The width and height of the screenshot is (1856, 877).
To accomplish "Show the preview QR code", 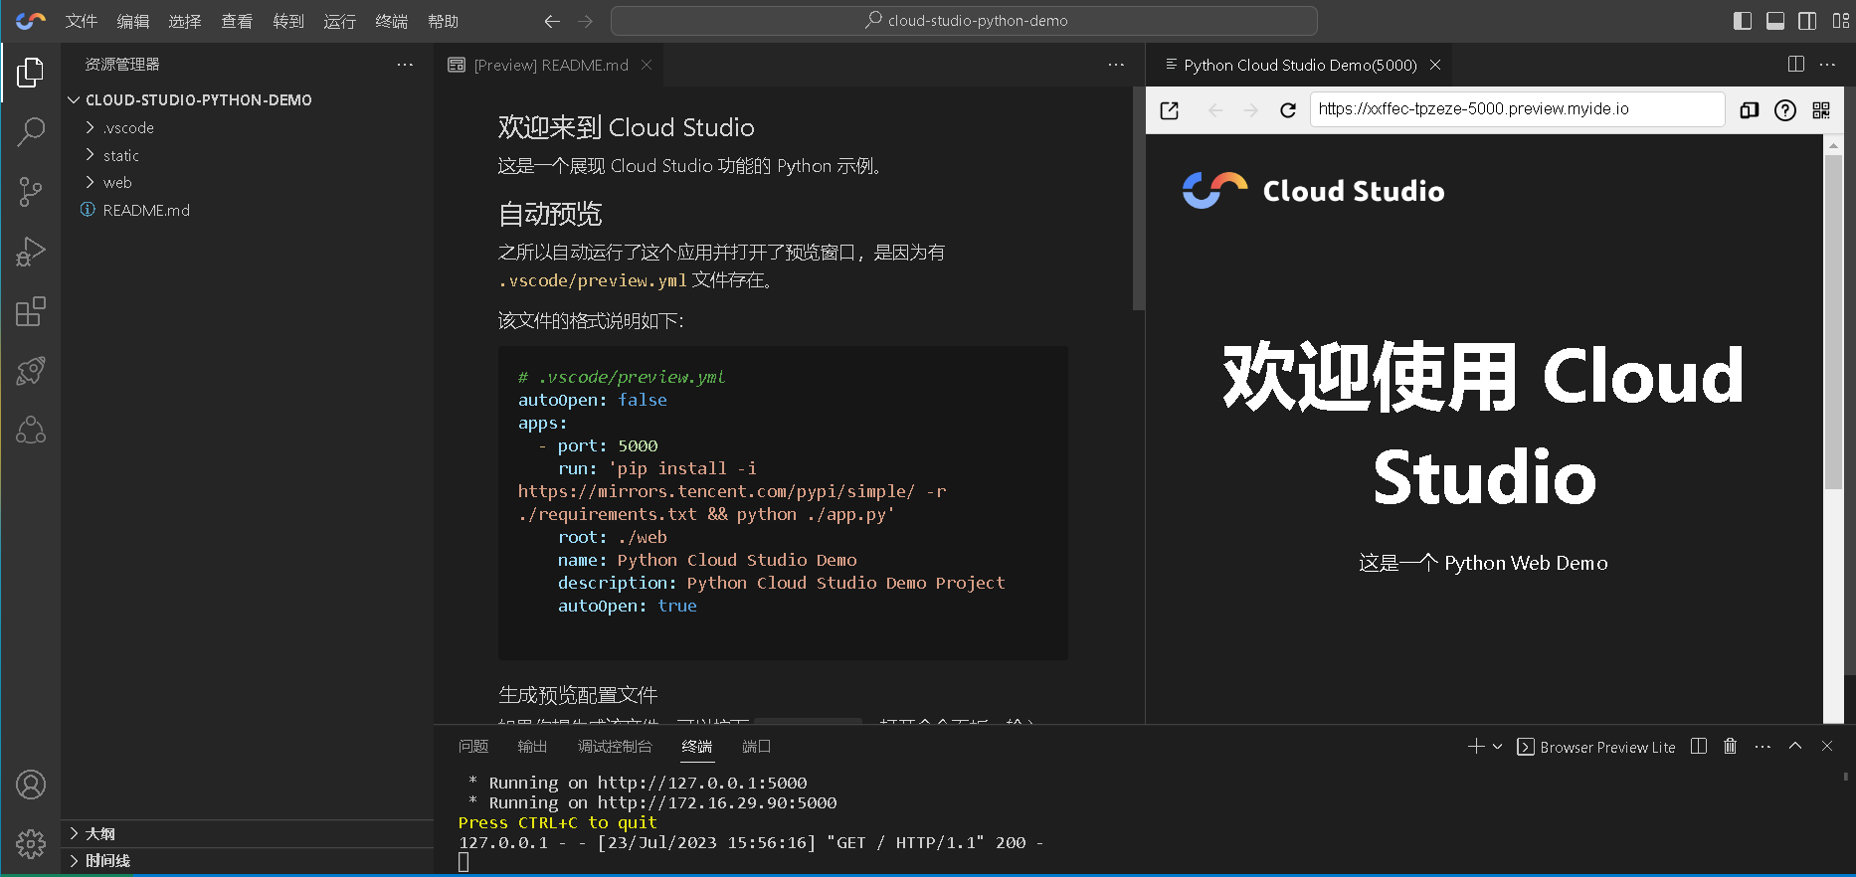I will coord(1821,110).
